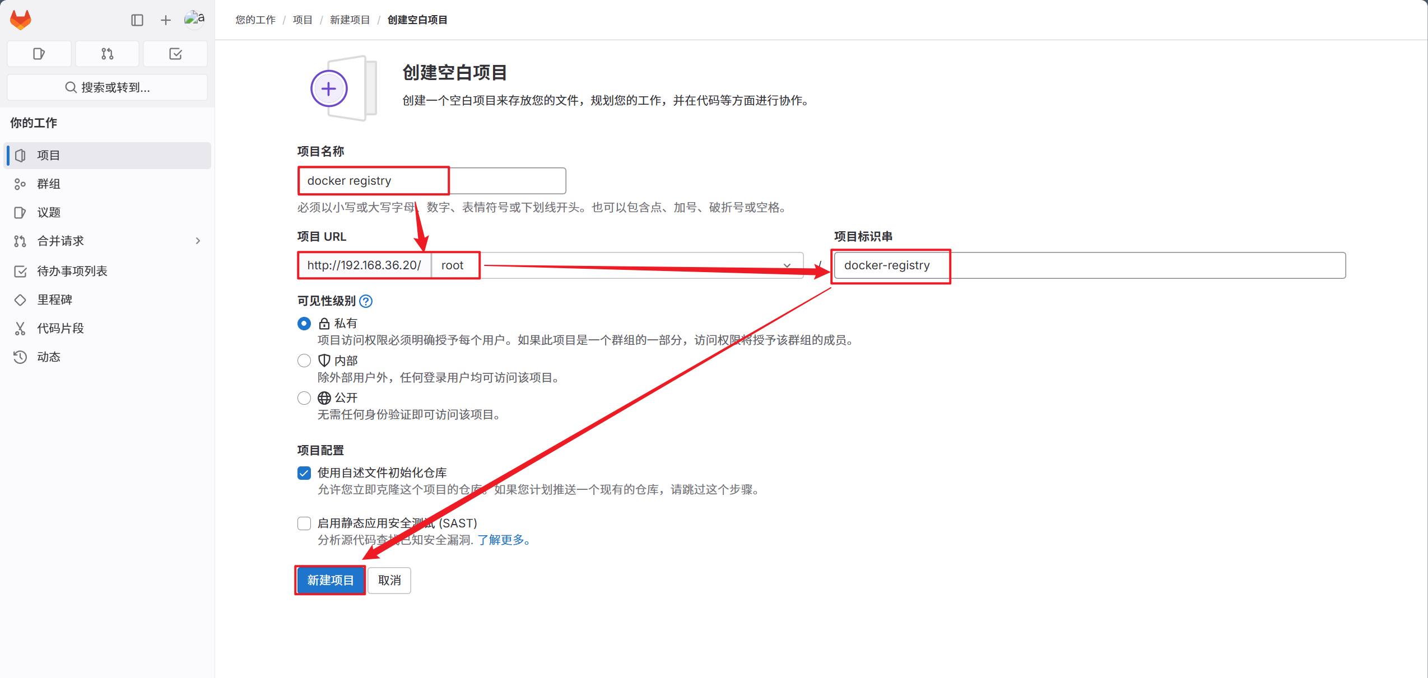
Task: Open merge requests shortcut icon
Action: pos(107,54)
